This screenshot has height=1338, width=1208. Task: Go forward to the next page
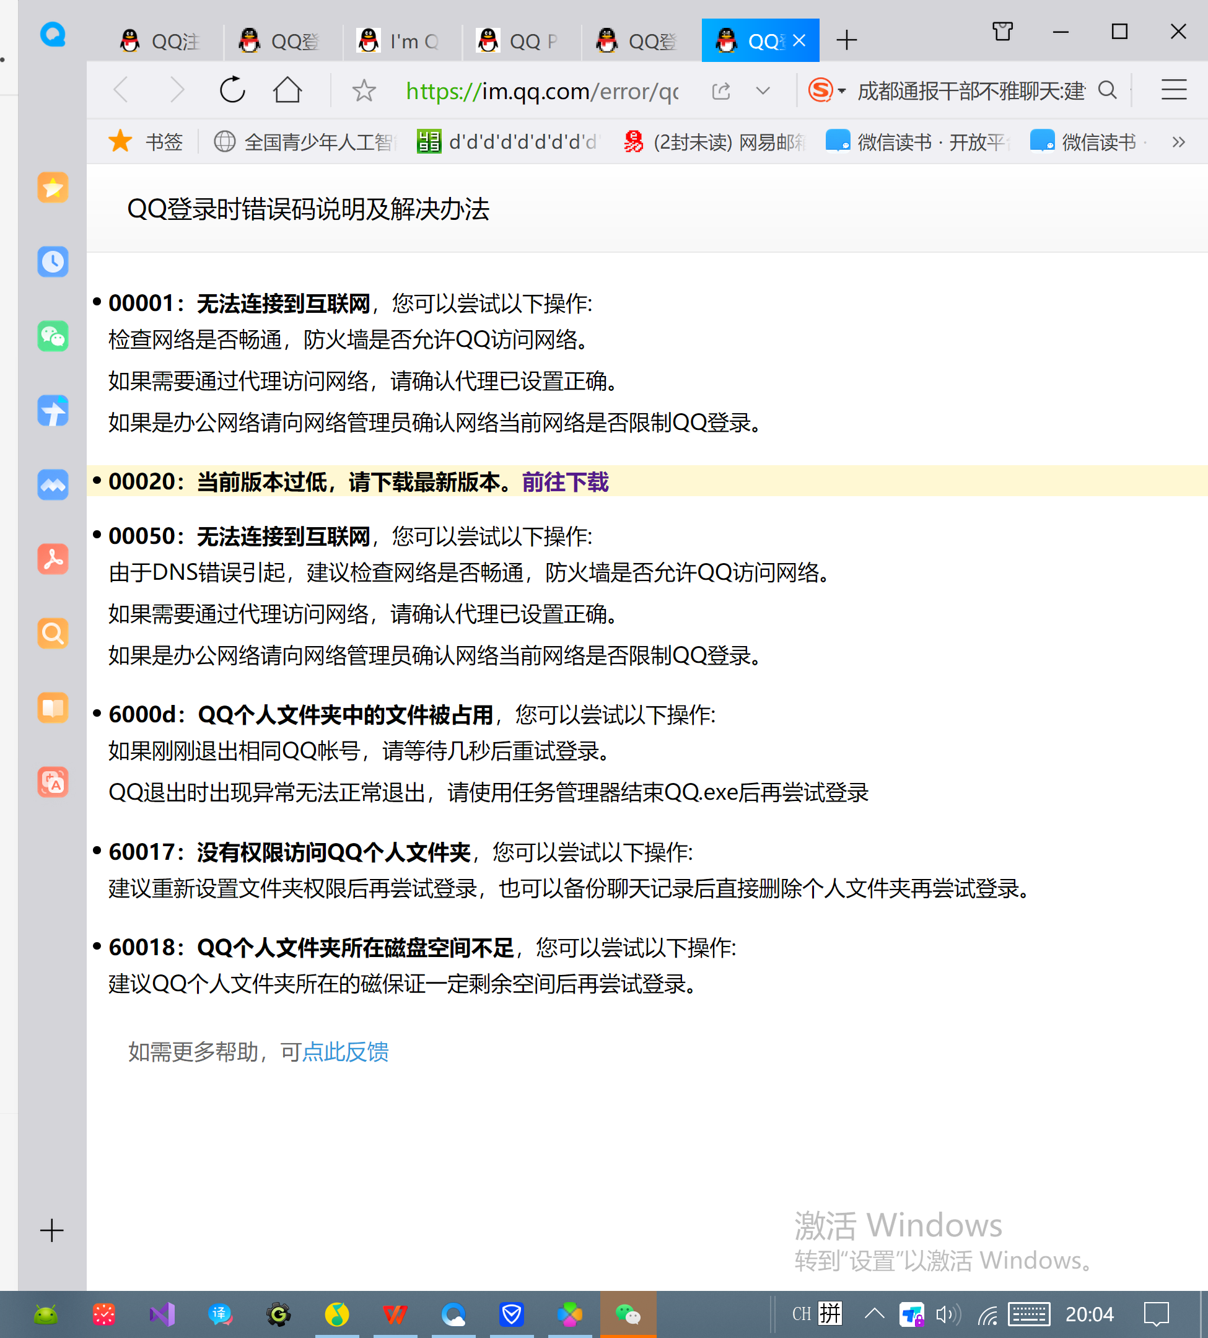[177, 90]
